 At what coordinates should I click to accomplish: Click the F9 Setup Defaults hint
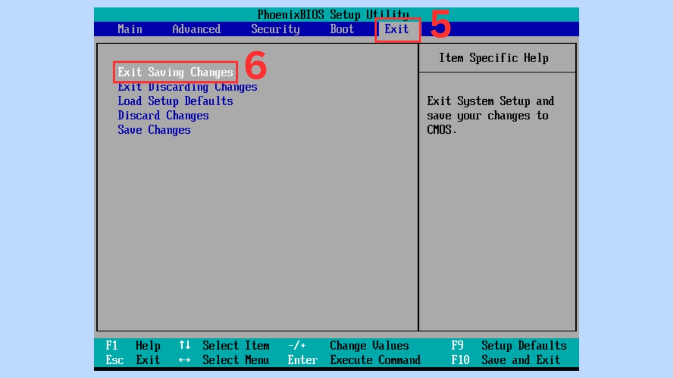point(509,346)
